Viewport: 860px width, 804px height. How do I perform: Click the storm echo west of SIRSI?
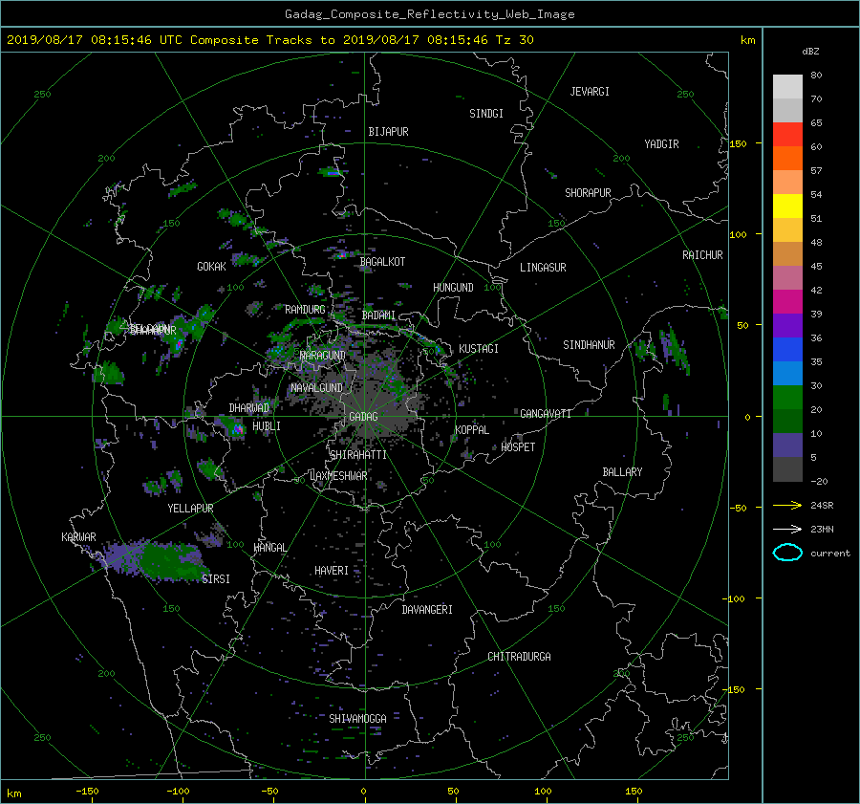coord(154,560)
